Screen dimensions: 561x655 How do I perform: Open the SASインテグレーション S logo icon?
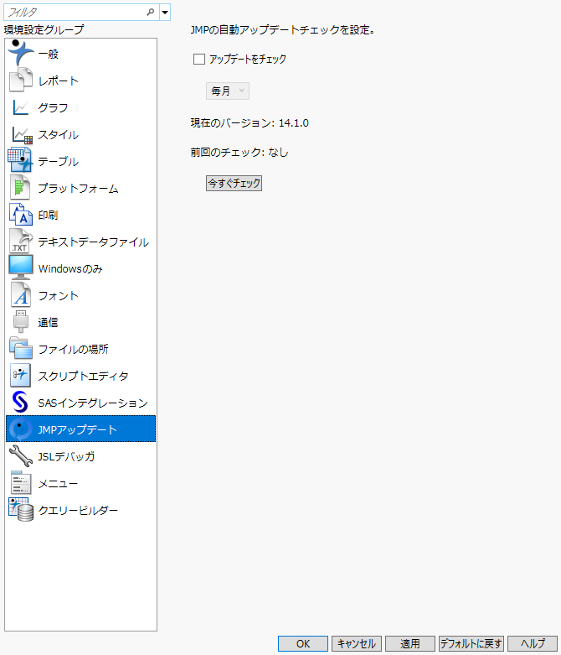click(x=20, y=402)
